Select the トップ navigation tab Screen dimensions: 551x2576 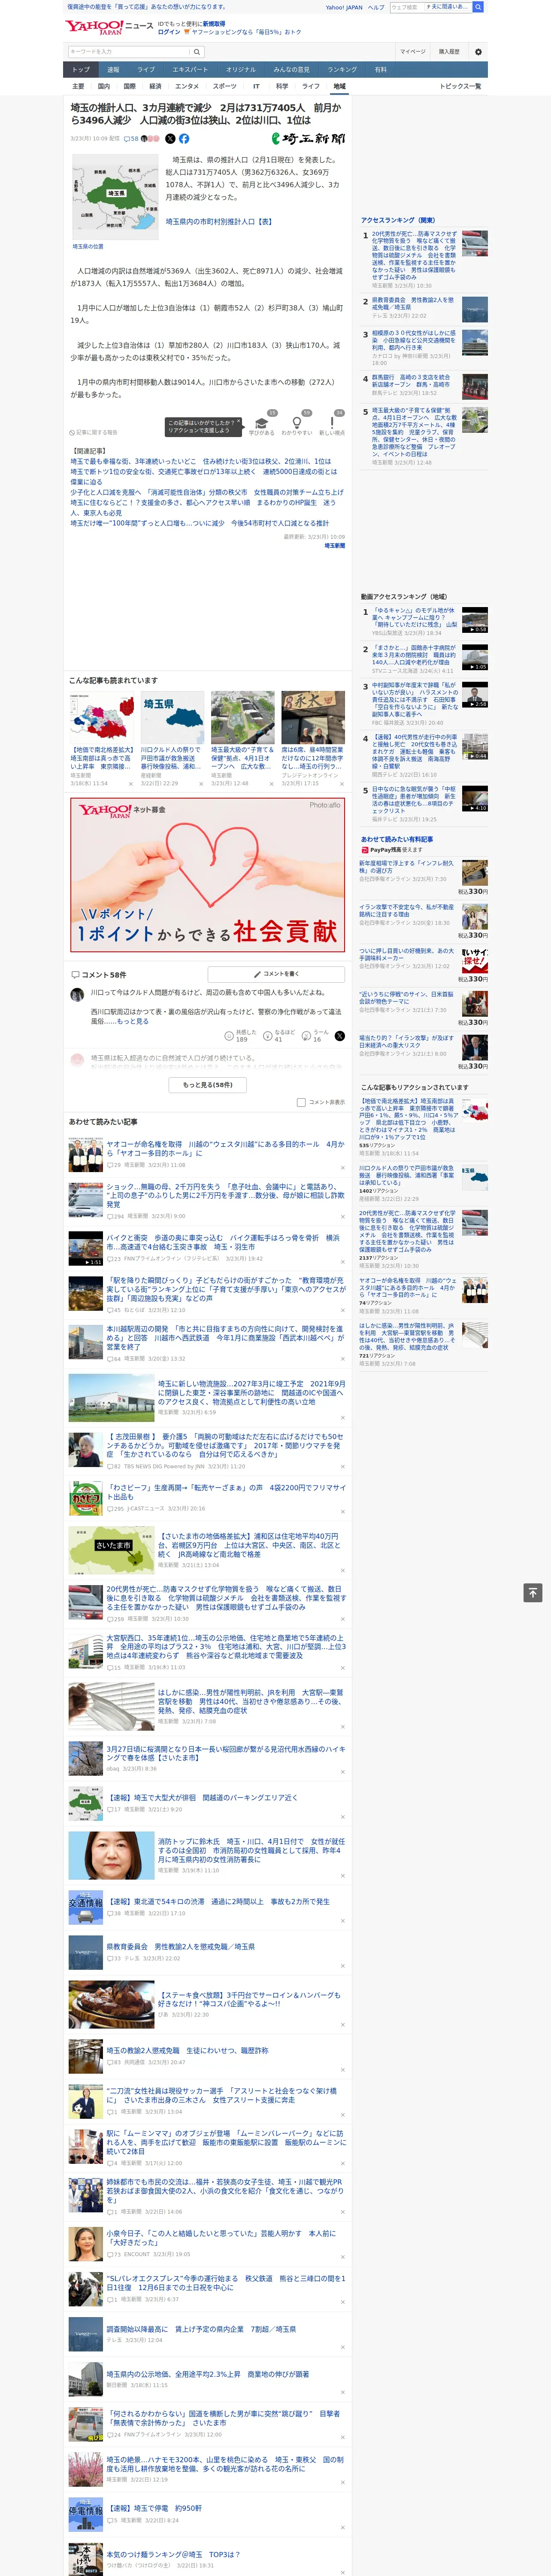pyautogui.click(x=81, y=70)
